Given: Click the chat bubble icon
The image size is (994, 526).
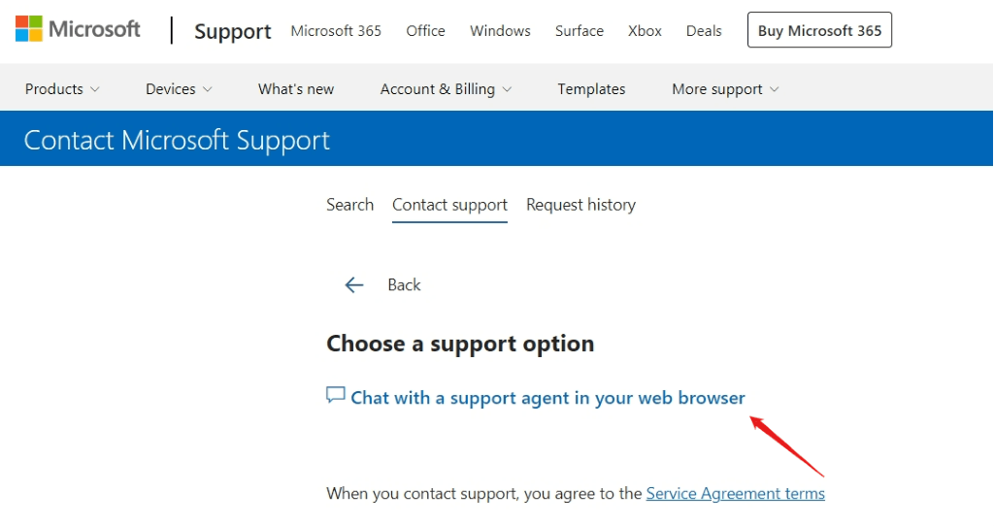Looking at the screenshot, I should (x=336, y=396).
